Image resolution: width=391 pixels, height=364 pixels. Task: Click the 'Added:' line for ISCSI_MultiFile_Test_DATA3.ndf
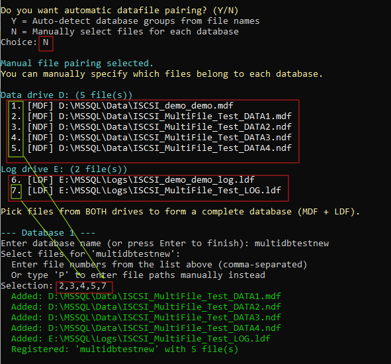click(x=146, y=318)
